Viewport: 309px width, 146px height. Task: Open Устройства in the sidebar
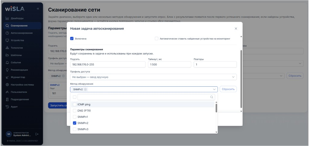(x=22, y=40)
